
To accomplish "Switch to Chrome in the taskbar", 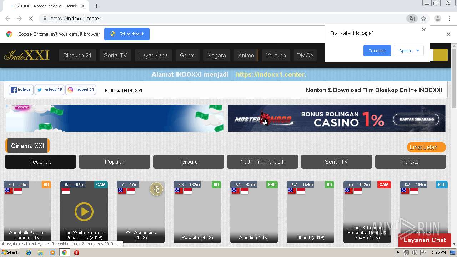I will click(65, 252).
